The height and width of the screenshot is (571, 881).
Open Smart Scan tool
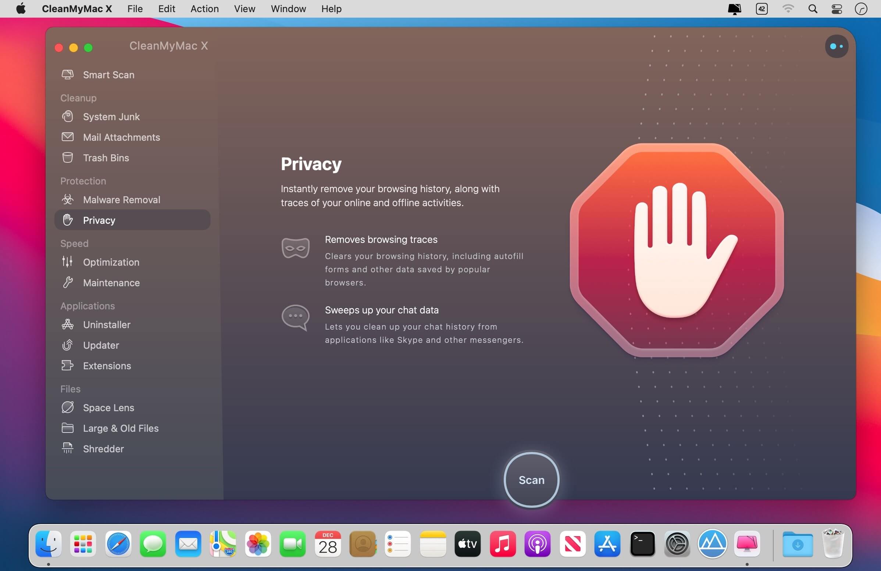108,75
